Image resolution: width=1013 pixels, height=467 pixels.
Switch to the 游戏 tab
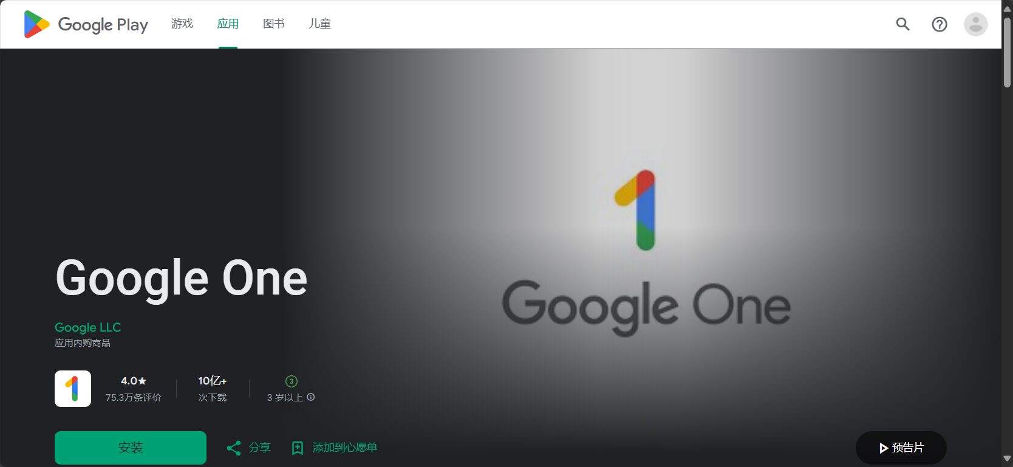click(x=182, y=24)
